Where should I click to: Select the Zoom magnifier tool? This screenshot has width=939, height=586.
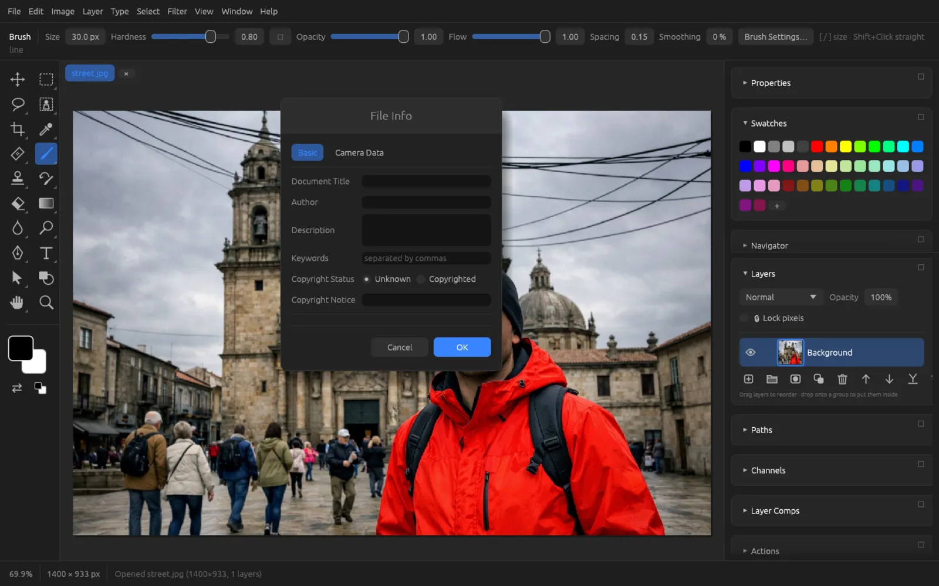(x=46, y=302)
